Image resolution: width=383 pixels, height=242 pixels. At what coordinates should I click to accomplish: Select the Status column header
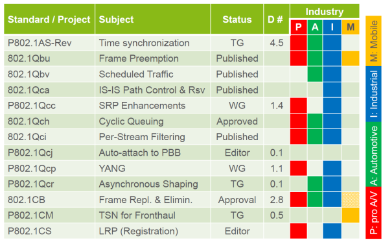237,19
